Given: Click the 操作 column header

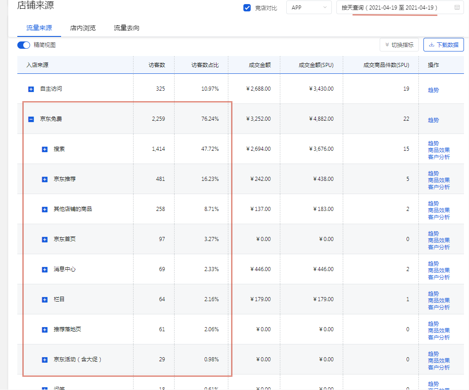Looking at the screenshot, I should coord(433,65).
